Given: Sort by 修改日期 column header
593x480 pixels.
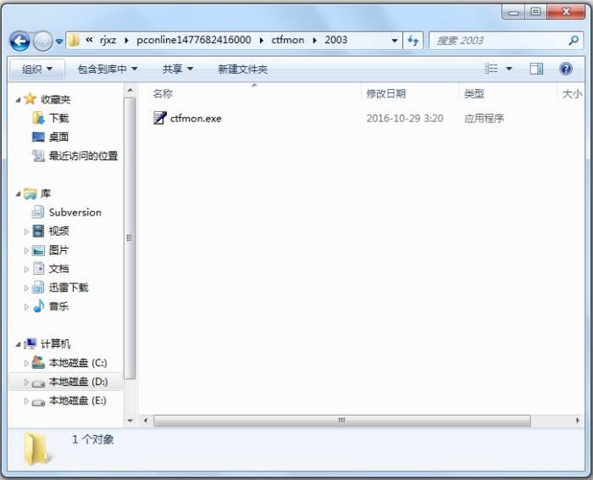Looking at the screenshot, I should click(x=385, y=93).
